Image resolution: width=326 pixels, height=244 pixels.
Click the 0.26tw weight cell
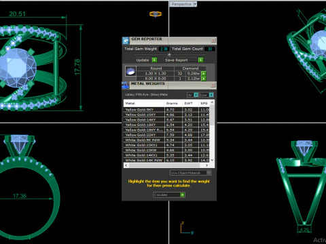click(194, 73)
